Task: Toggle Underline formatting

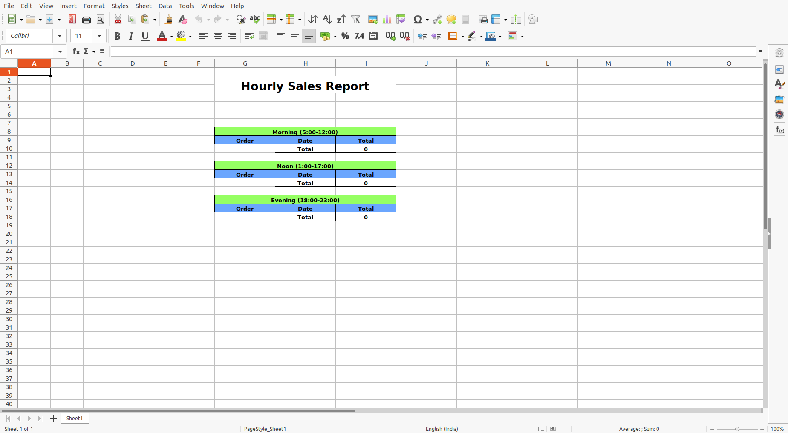Action: pyautogui.click(x=145, y=36)
